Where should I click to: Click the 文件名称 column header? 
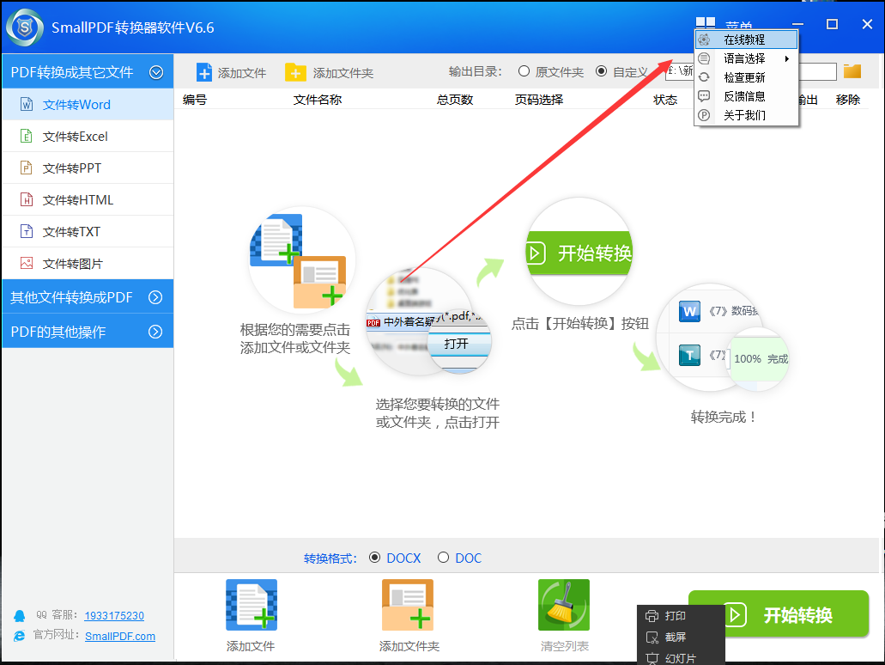(x=318, y=100)
